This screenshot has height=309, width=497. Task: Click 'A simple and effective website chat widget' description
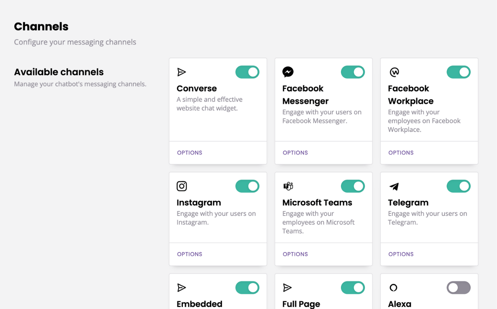tap(210, 104)
